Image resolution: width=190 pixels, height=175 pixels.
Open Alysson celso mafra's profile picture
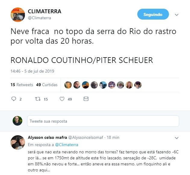(18, 142)
